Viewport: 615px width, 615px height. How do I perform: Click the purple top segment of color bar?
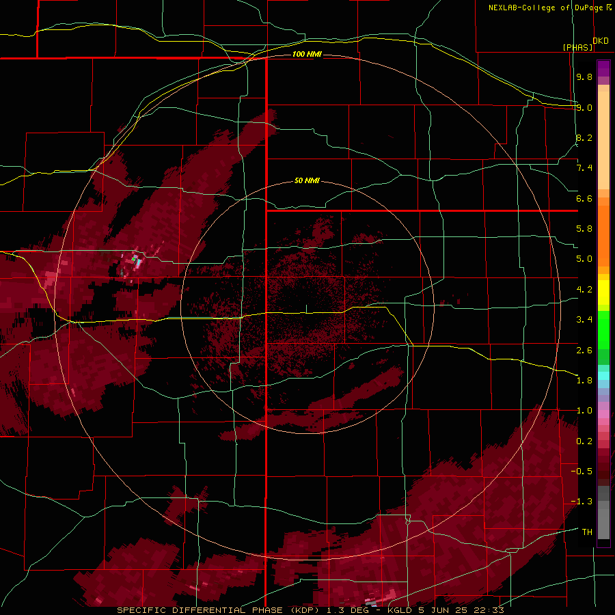(603, 69)
